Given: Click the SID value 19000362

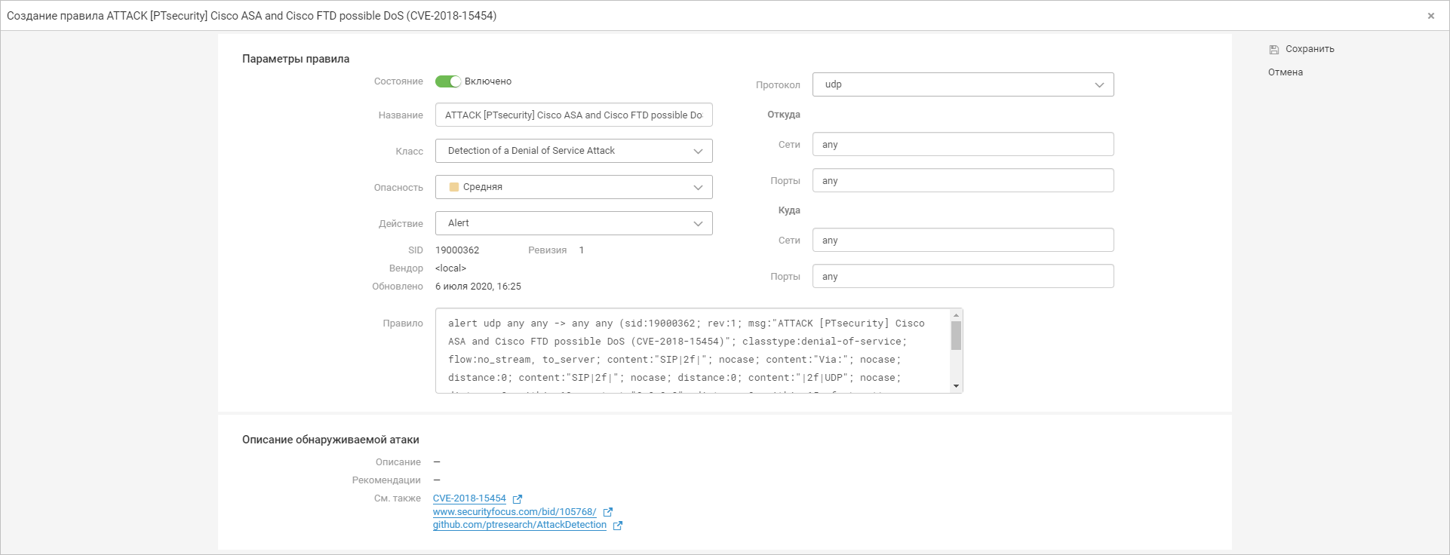Looking at the screenshot, I should pos(457,250).
